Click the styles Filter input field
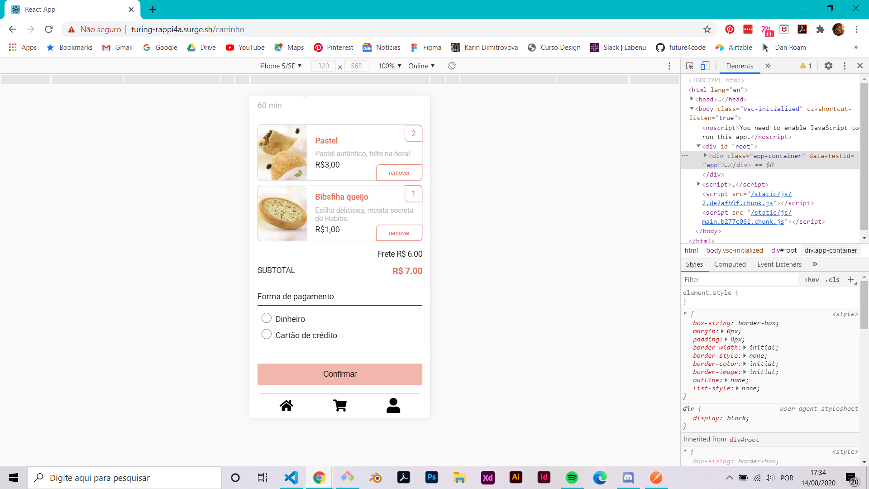Image resolution: width=869 pixels, height=489 pixels. tap(740, 280)
